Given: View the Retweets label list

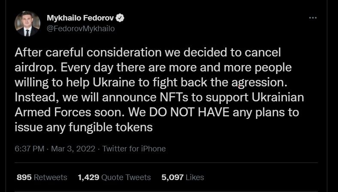Looking at the screenshot, I should (x=50, y=177).
